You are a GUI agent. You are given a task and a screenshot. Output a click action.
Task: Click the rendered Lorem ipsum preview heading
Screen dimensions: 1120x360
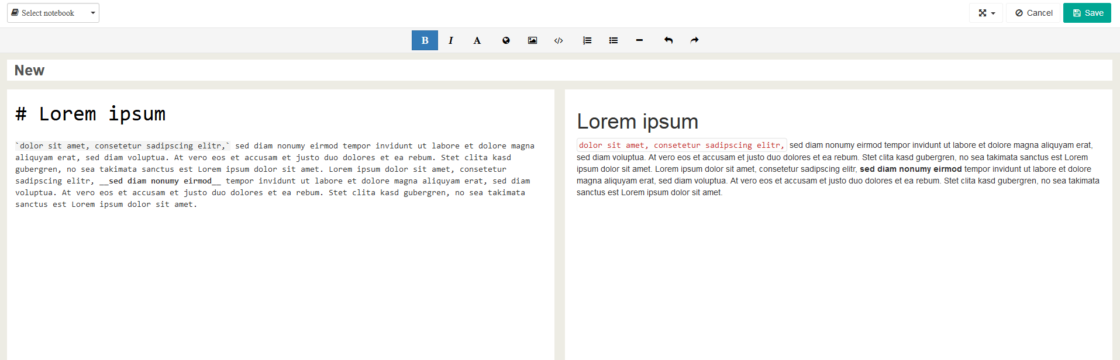(637, 122)
